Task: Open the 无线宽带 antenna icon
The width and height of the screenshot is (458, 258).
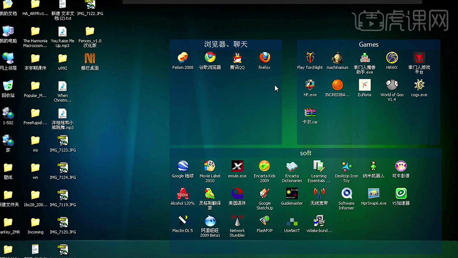Action: point(319,194)
